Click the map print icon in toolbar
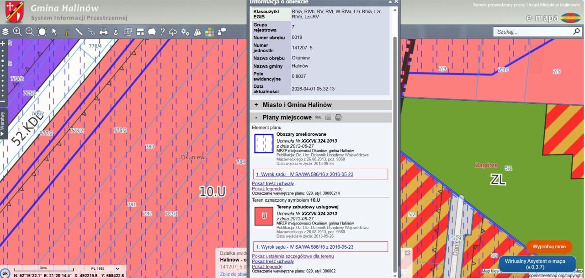 pyautogui.click(x=103, y=32)
